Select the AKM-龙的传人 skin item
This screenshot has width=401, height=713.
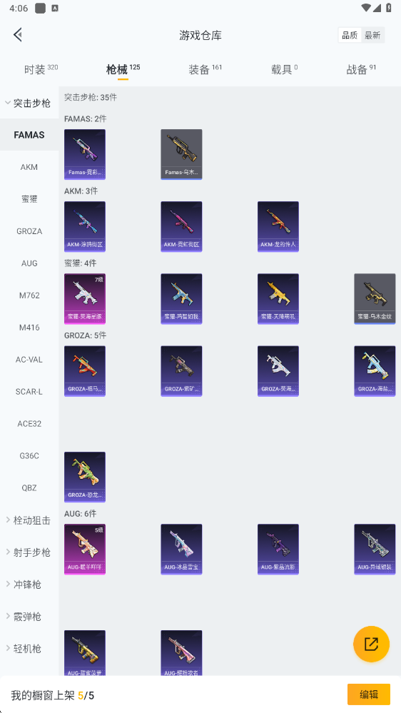[278, 226]
